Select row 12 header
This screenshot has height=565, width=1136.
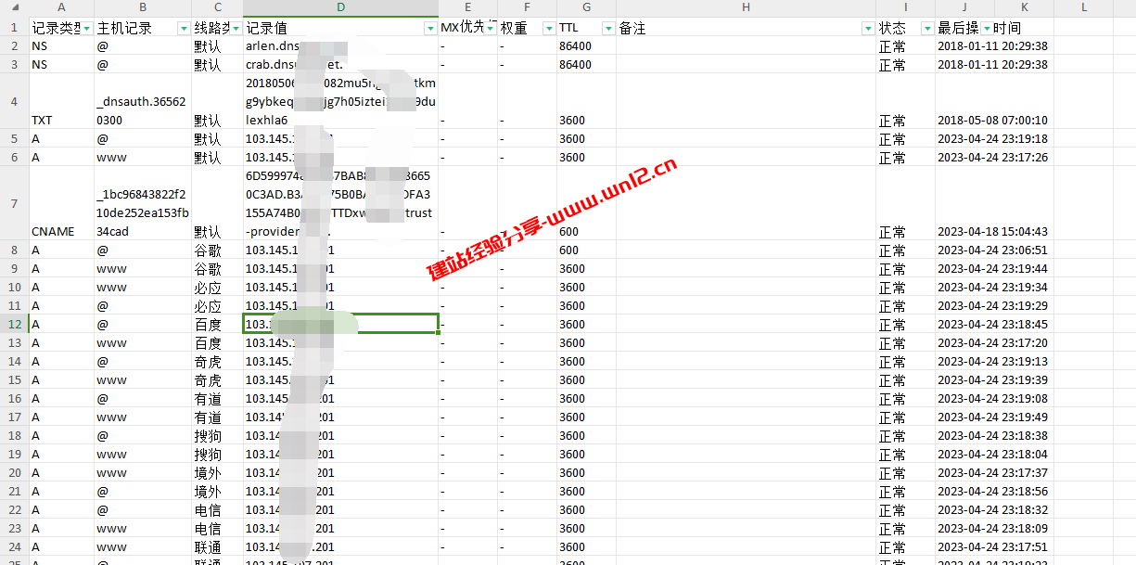pyautogui.click(x=14, y=324)
